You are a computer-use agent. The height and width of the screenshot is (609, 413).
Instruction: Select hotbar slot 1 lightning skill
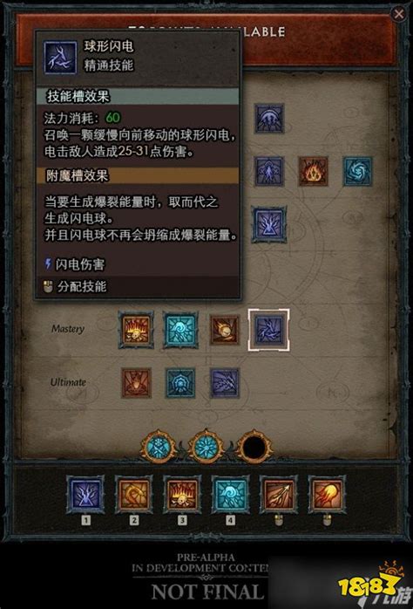coord(85,495)
